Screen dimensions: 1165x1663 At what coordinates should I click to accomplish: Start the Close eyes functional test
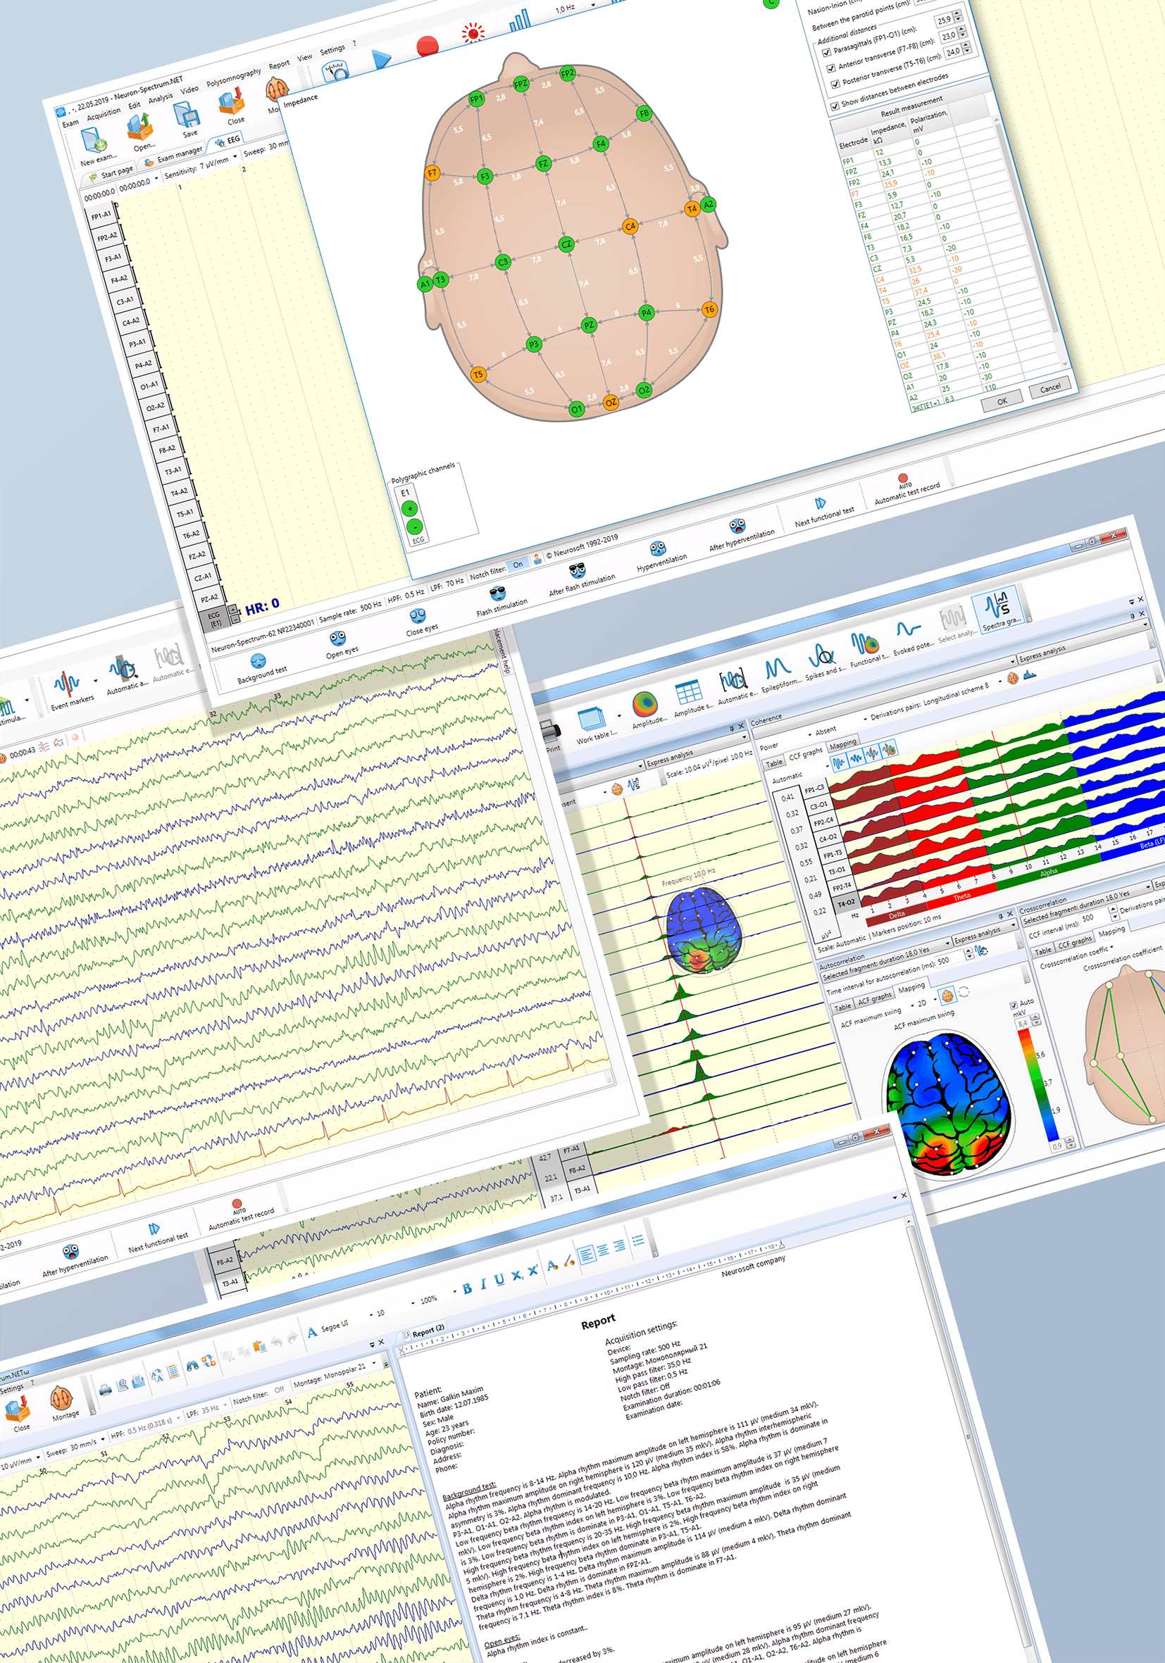coord(420,622)
